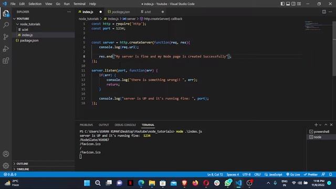The height and width of the screenshot is (189, 336).
Task: Start Go Live server
Action: coord(293,174)
